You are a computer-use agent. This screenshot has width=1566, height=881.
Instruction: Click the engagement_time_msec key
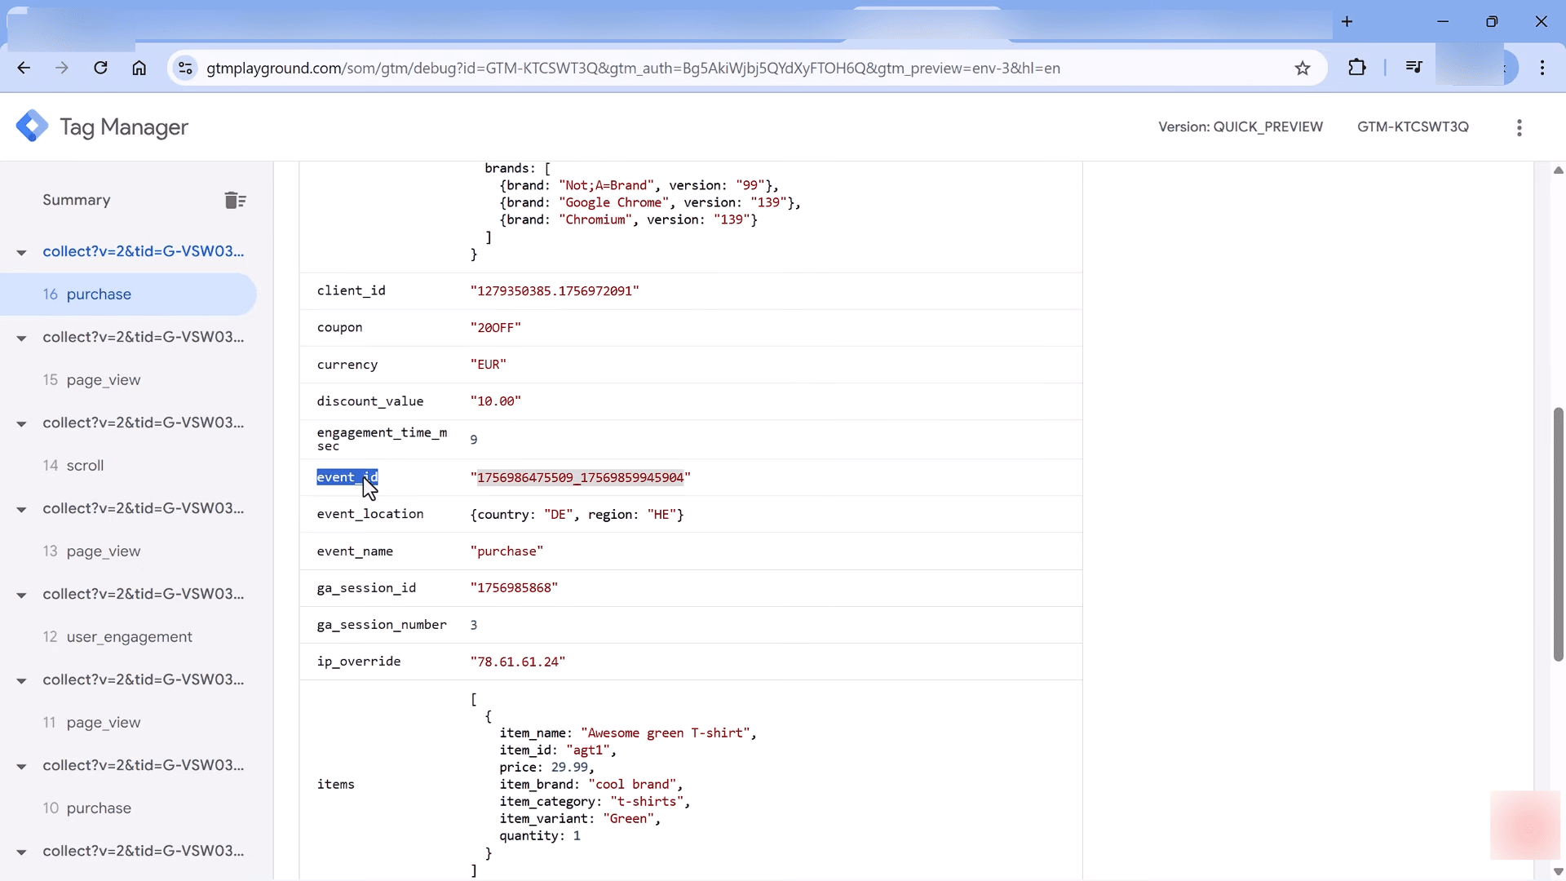pyautogui.click(x=382, y=439)
